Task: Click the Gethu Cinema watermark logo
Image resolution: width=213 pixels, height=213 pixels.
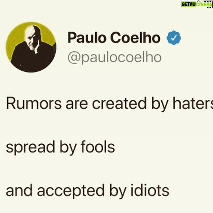Action: [197, 4]
